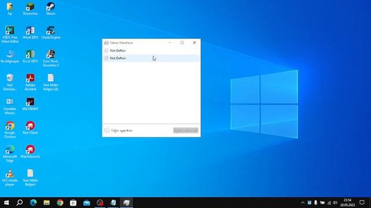Image resolution: width=371 pixels, height=208 pixels.
Task: Open File Explorer from the taskbar
Action: (46, 203)
